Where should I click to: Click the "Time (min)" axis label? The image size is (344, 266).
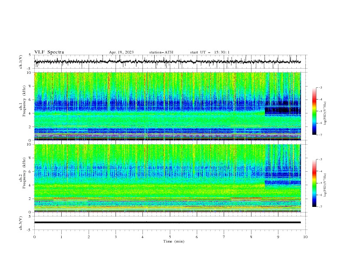click(x=174, y=241)
